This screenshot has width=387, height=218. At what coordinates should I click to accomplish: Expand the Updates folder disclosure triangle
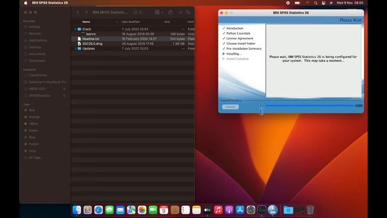pos(75,48)
